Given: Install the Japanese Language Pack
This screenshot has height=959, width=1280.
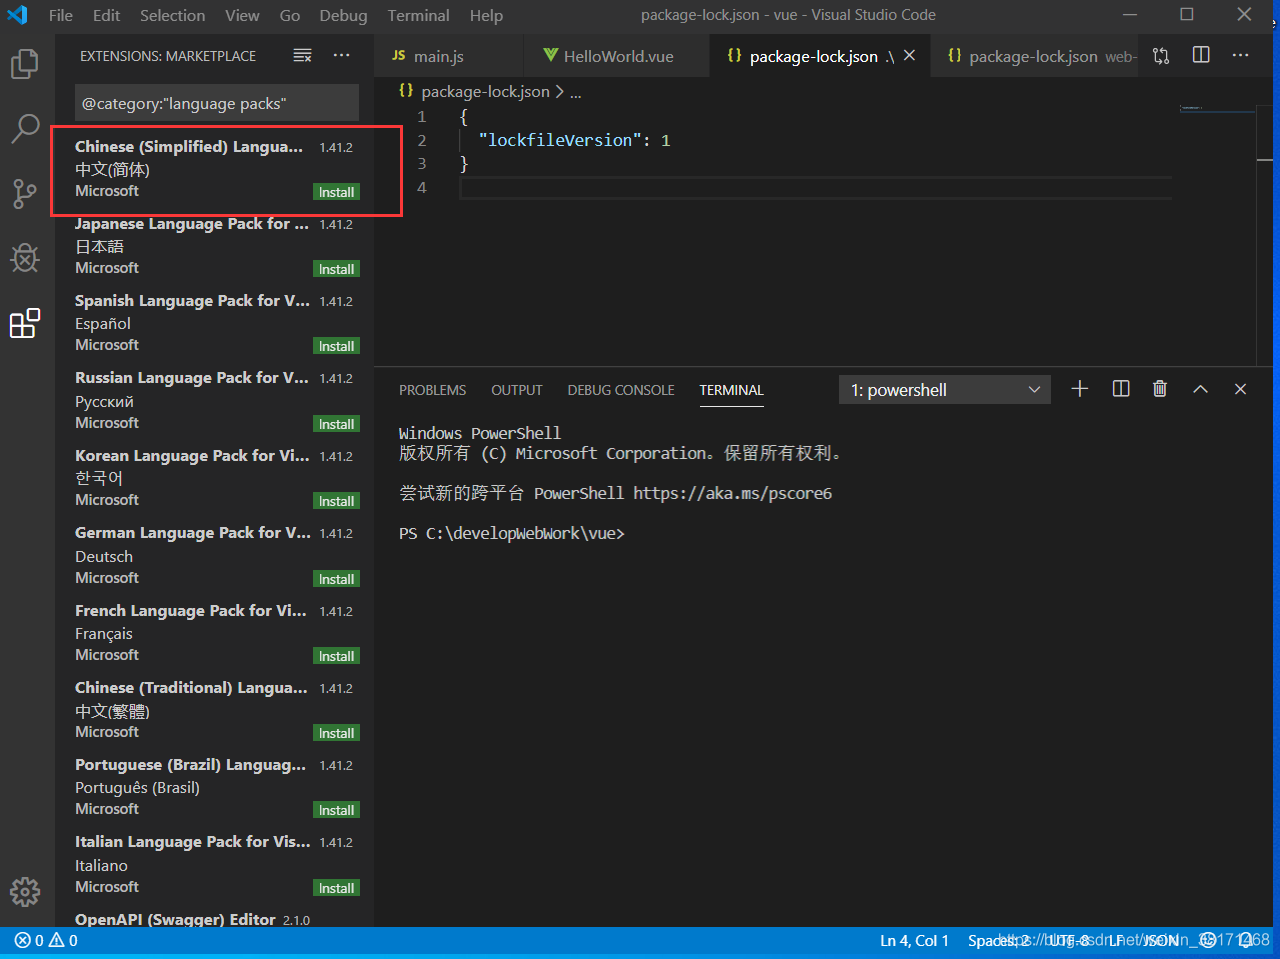Looking at the screenshot, I should pos(336,269).
